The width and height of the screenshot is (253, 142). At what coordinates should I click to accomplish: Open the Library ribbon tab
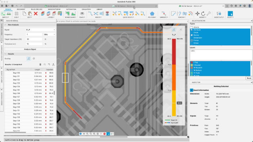click(x=99, y=9)
